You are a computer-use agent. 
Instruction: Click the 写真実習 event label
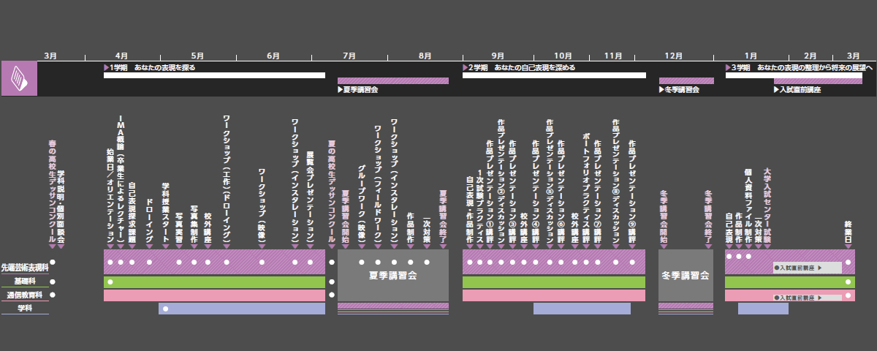click(x=179, y=228)
